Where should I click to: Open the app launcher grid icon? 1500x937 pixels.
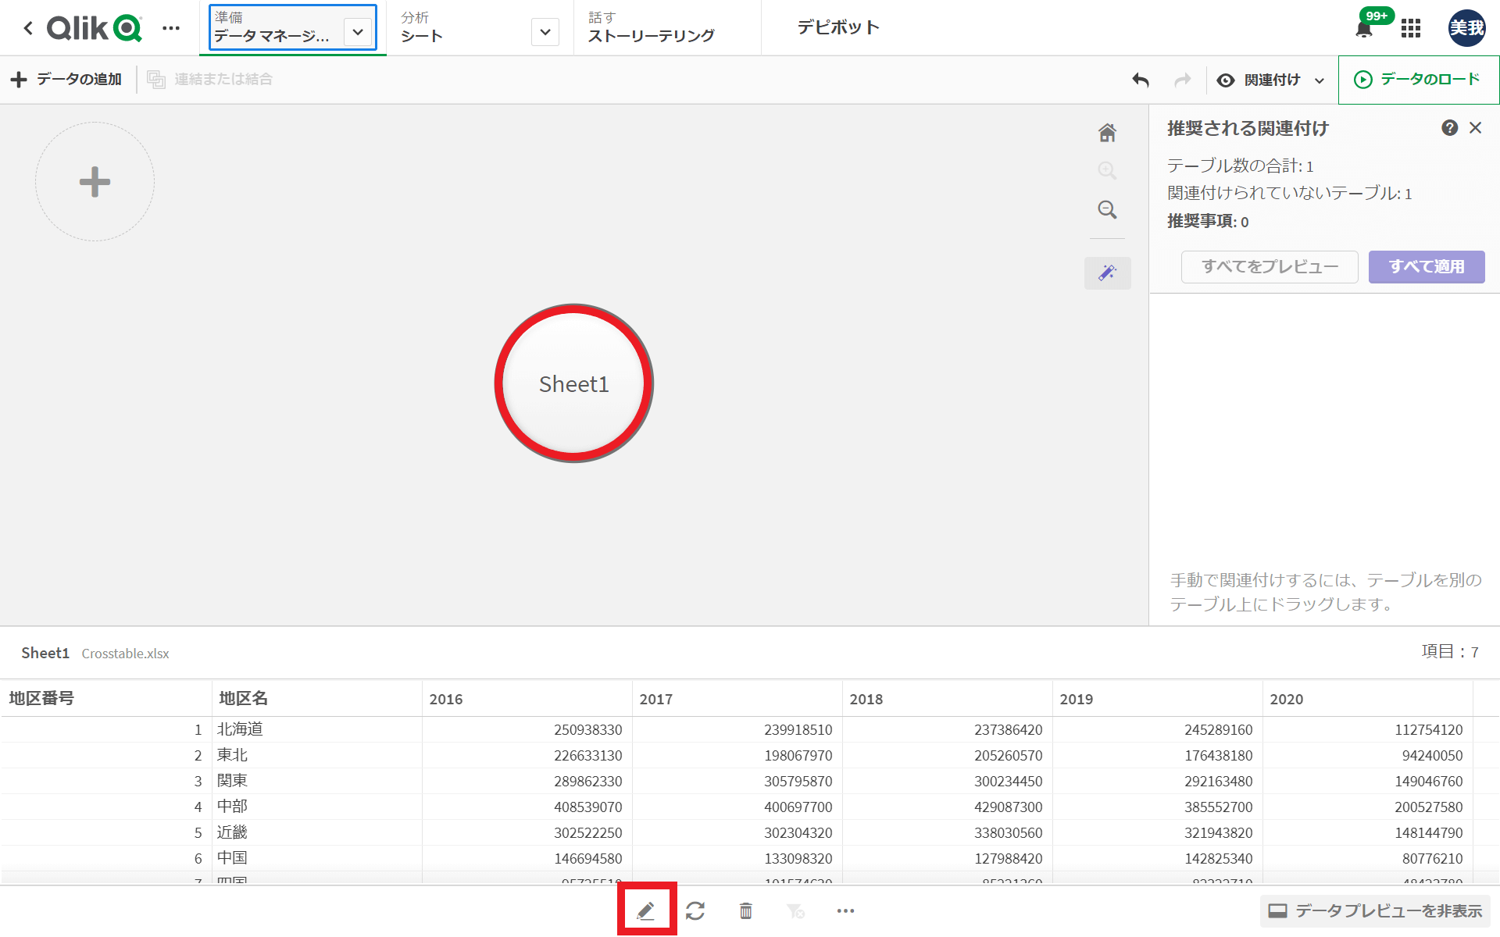(1411, 29)
